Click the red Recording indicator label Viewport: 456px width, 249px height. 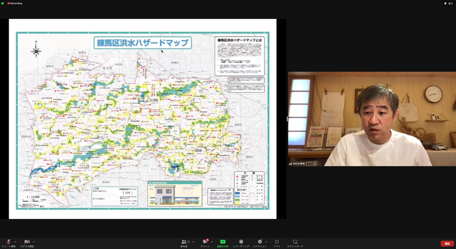(14, 3)
